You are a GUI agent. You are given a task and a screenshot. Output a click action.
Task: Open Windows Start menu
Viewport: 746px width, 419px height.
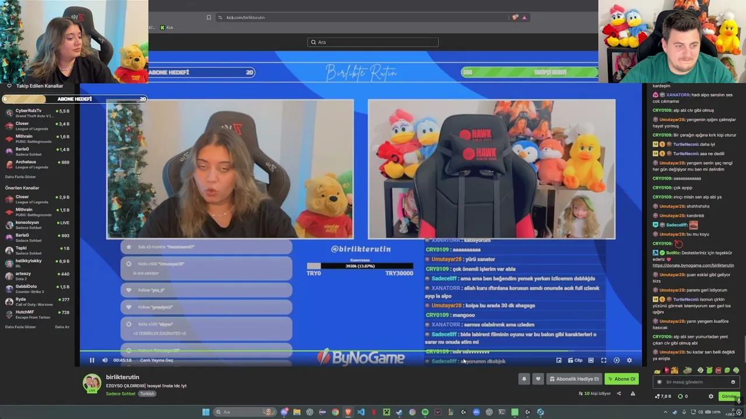point(206,412)
